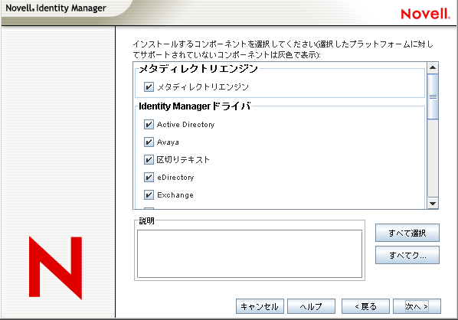Click the scrollbar down arrow
The width and height of the screenshot is (458, 320).
coord(433,204)
